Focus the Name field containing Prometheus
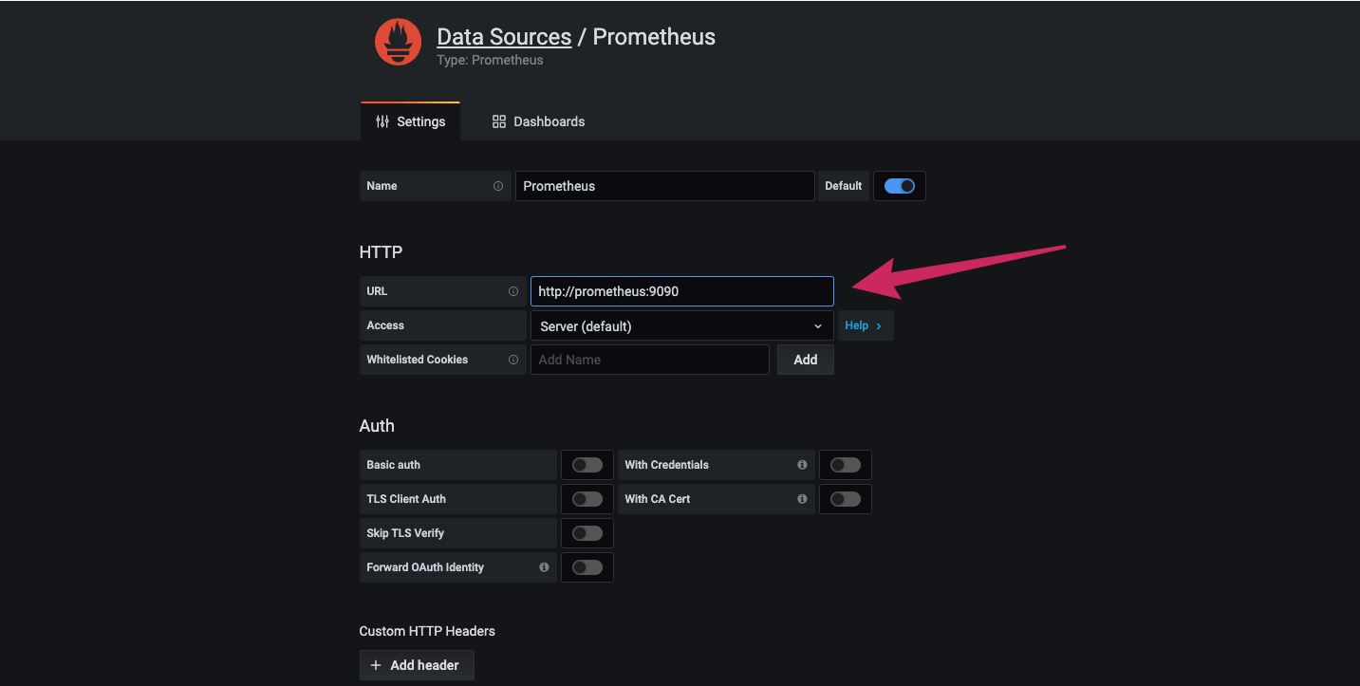Image resolution: width=1360 pixels, height=686 pixels. click(665, 186)
